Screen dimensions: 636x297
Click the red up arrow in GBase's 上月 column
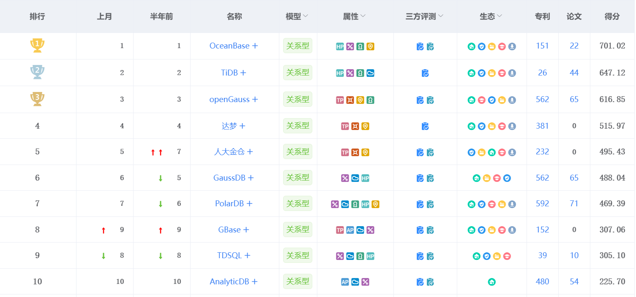(104, 230)
